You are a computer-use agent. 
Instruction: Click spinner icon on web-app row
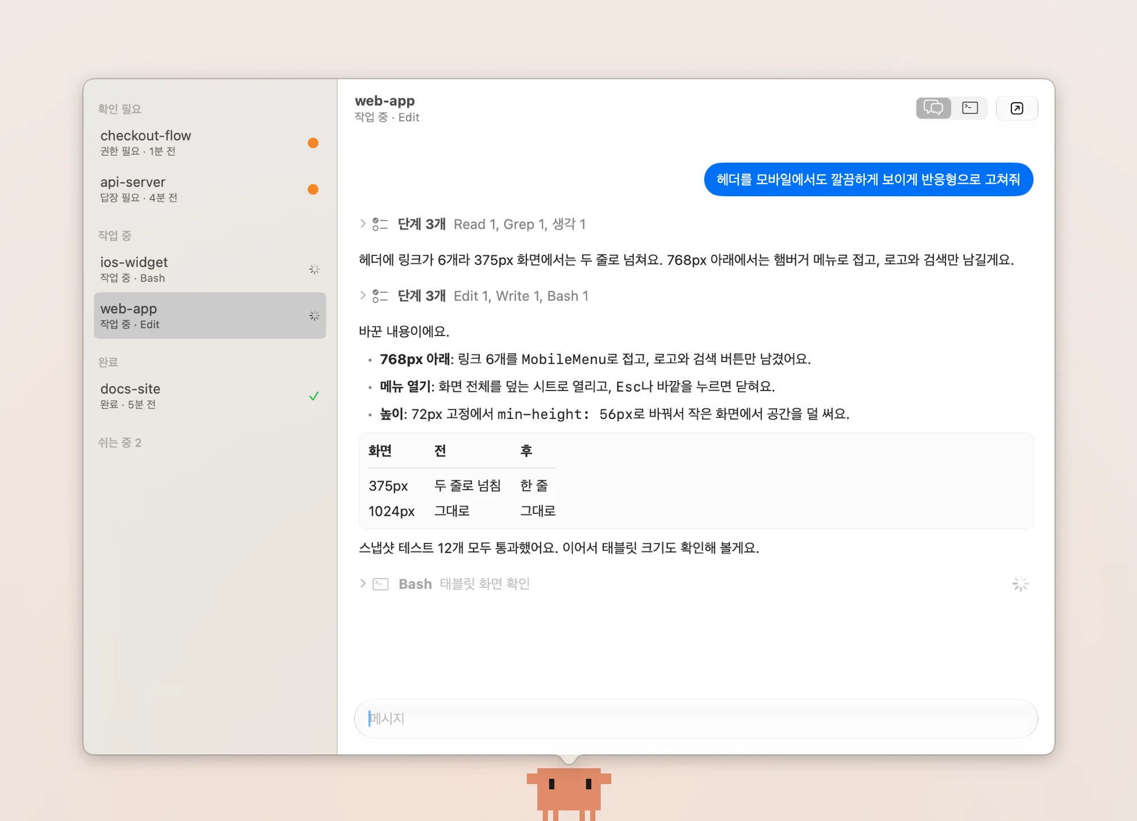click(x=314, y=316)
